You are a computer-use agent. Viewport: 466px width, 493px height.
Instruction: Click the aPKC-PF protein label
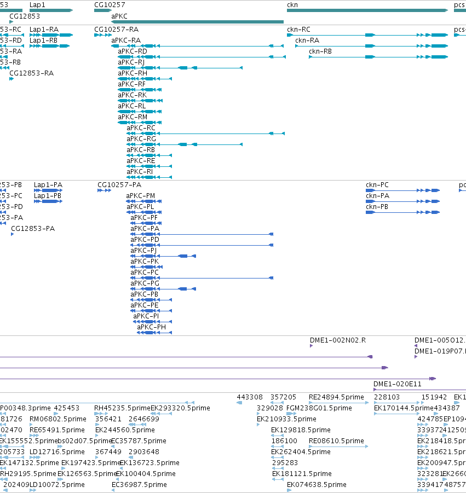[x=144, y=218]
